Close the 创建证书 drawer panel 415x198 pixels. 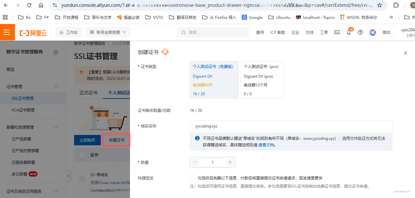pos(405,53)
